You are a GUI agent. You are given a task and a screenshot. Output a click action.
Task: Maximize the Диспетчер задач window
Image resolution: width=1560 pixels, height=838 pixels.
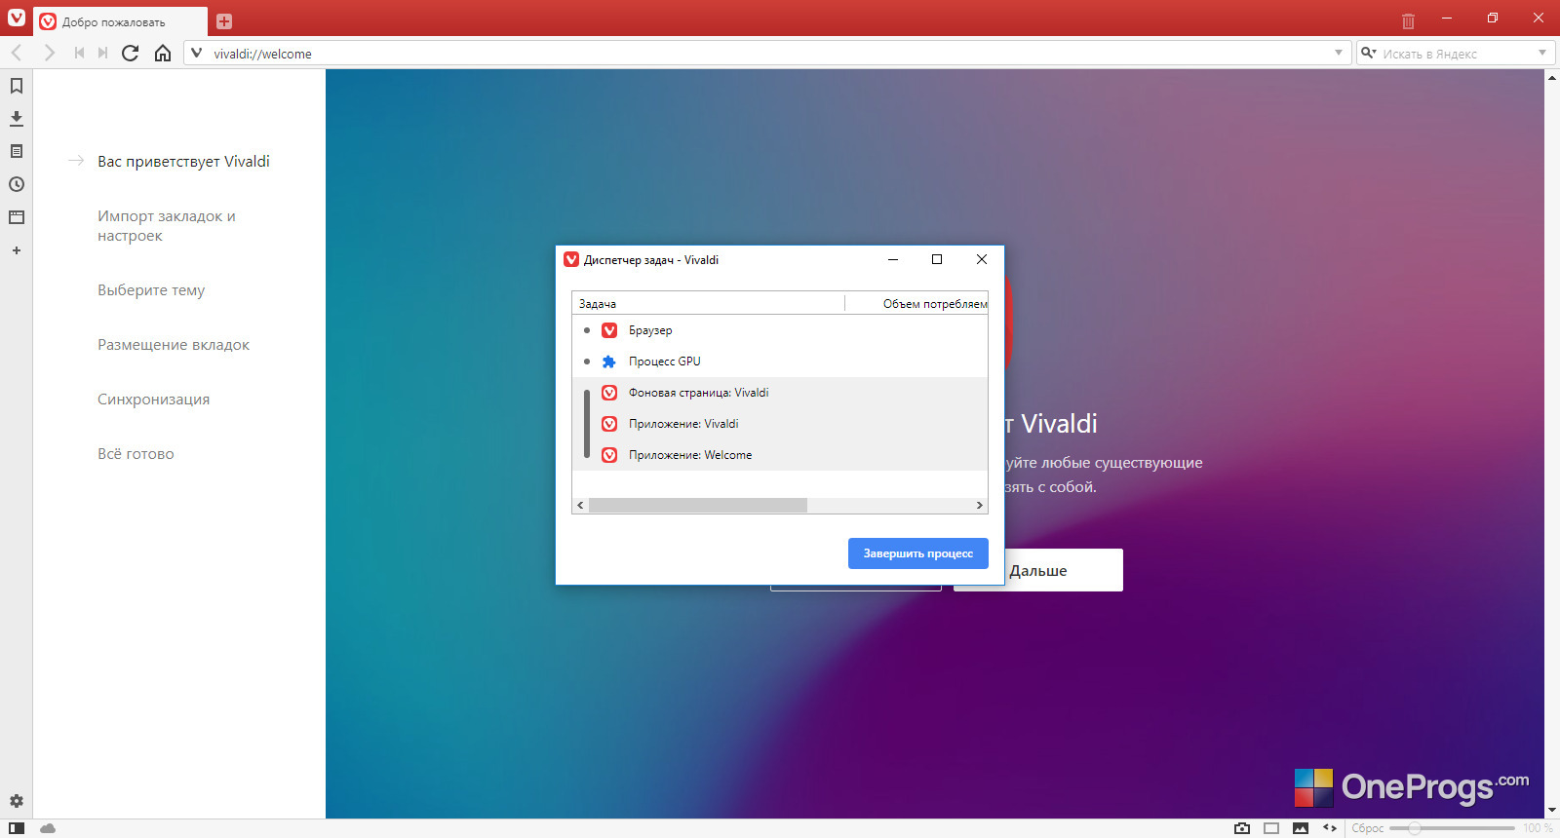937,259
